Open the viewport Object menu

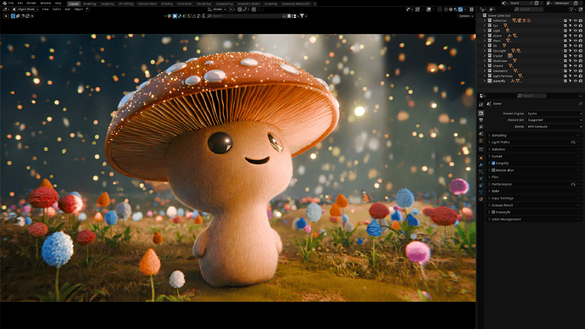pyautogui.click(x=79, y=9)
